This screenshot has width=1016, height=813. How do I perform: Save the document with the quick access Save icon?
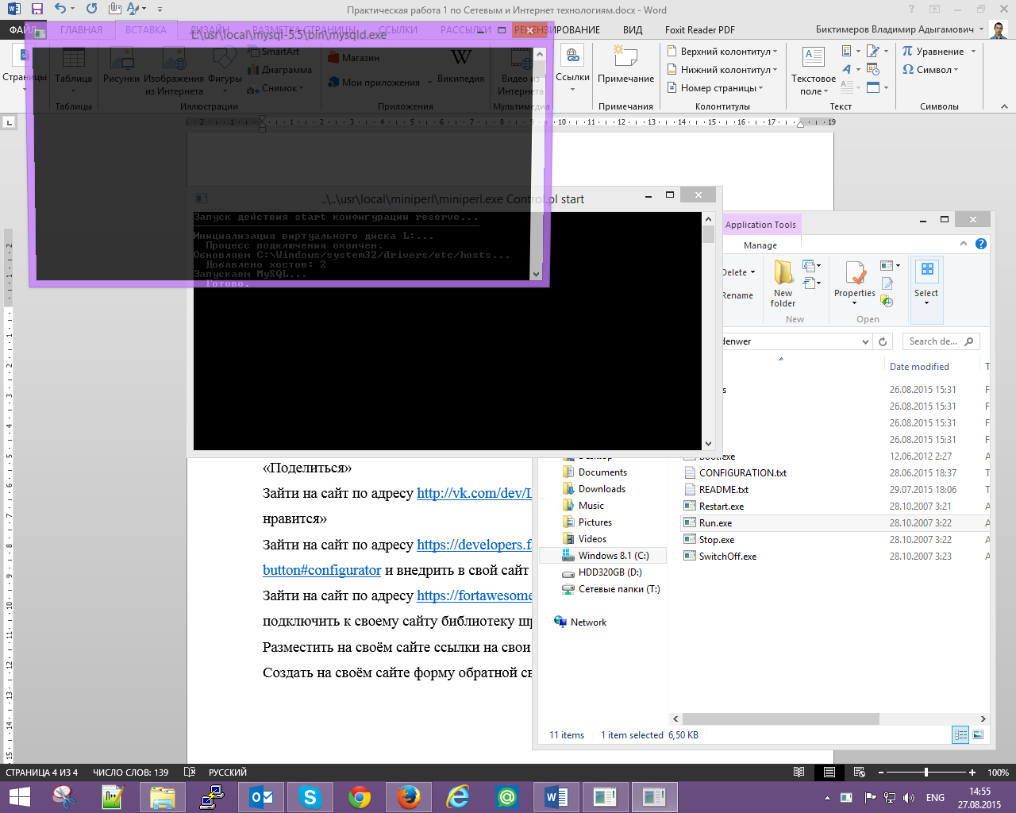(37, 10)
